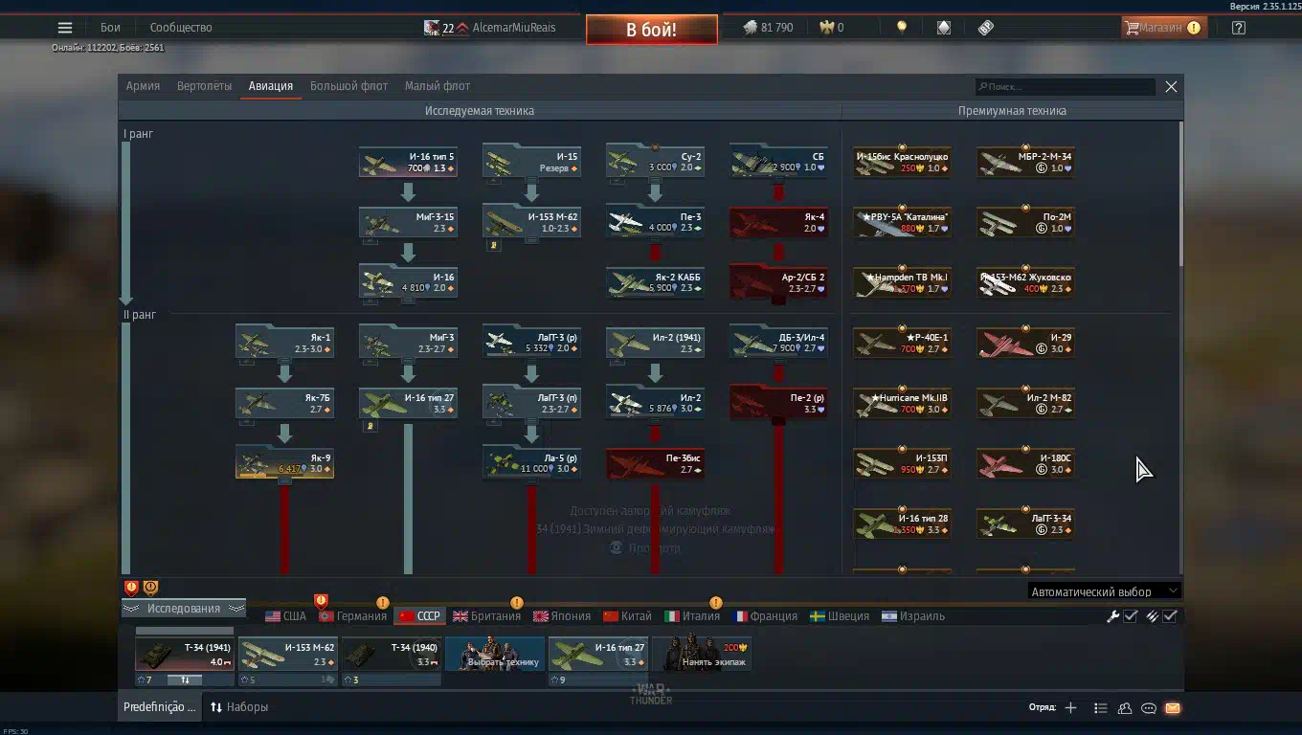Expand the МиГ-3 group folder
The height and width of the screenshot is (735, 1302).
[409, 343]
